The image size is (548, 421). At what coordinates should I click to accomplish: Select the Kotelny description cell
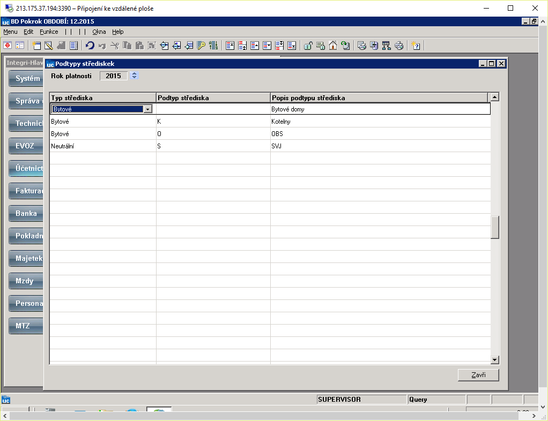380,122
